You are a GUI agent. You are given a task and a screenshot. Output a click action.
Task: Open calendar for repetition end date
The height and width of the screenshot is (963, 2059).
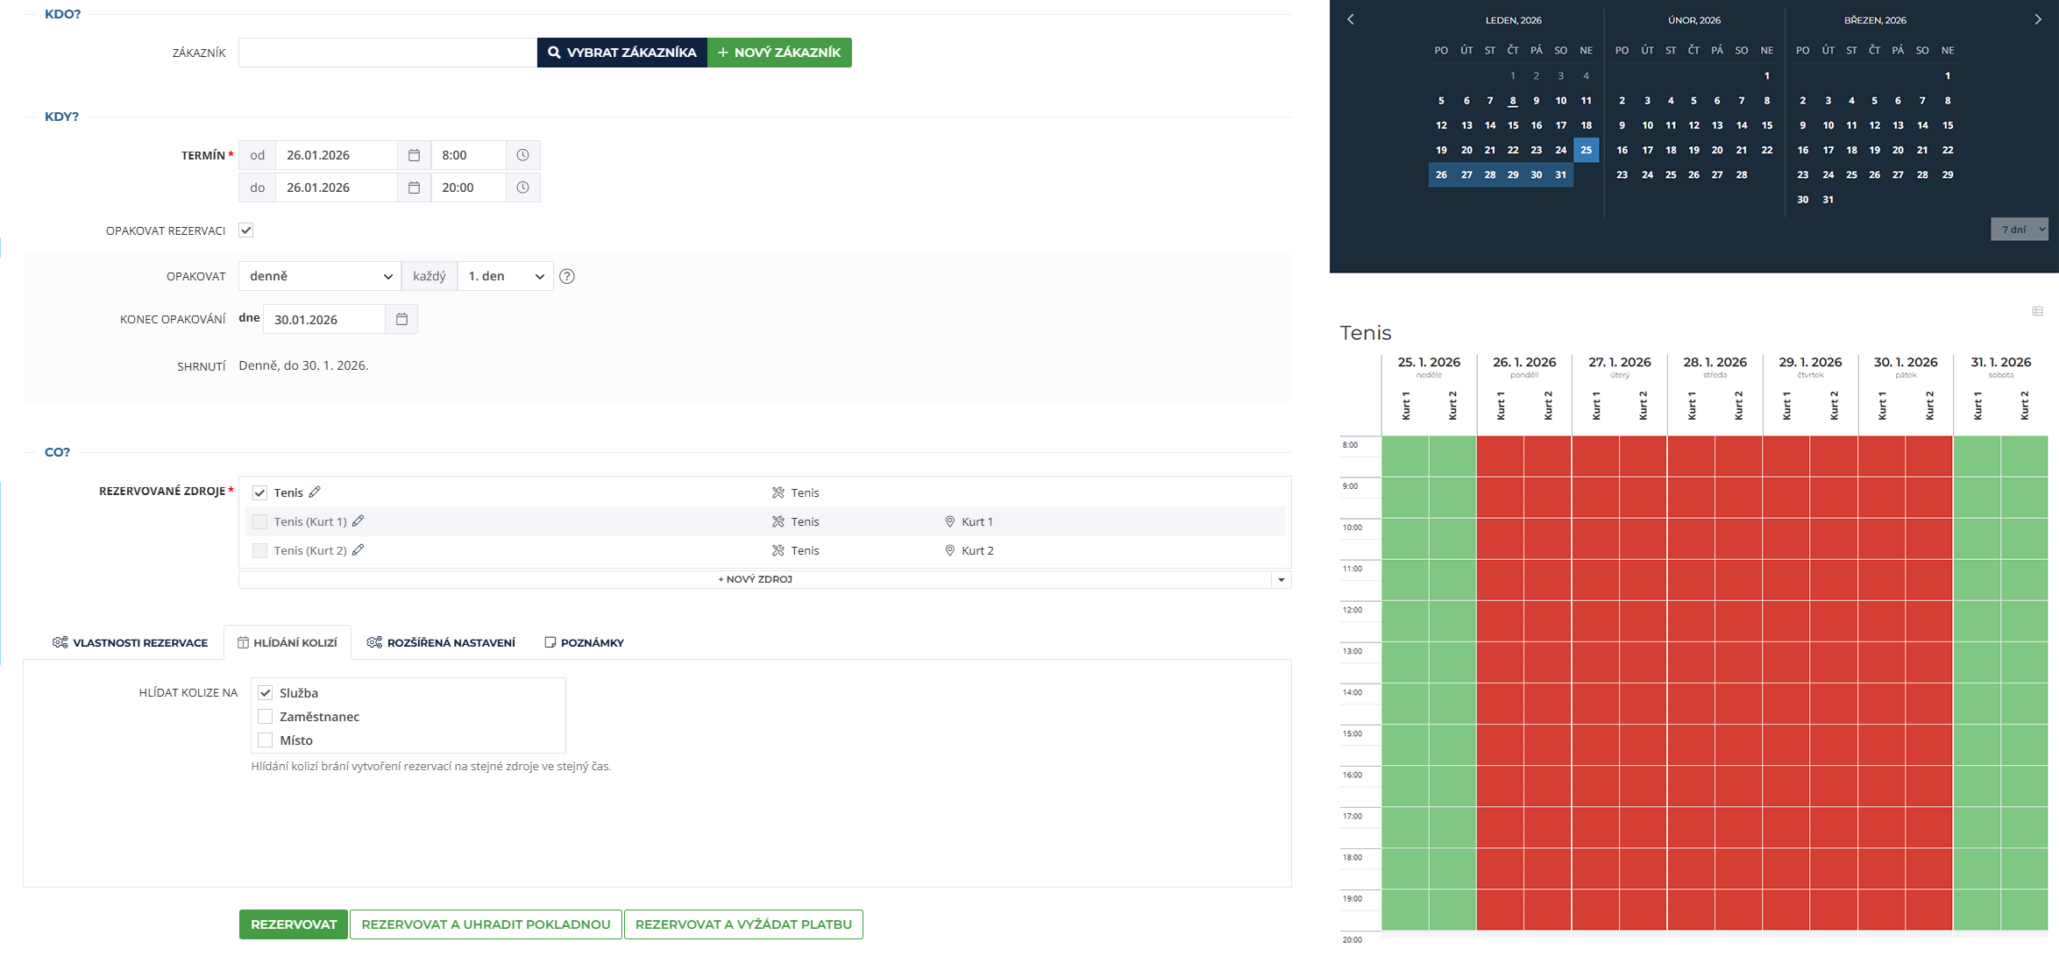pyautogui.click(x=401, y=320)
